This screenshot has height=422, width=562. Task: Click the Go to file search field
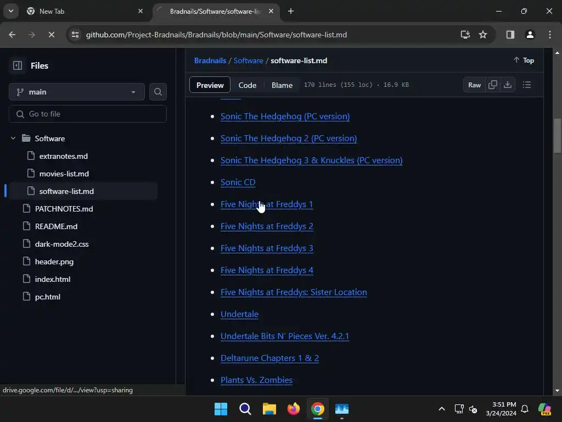coord(88,114)
